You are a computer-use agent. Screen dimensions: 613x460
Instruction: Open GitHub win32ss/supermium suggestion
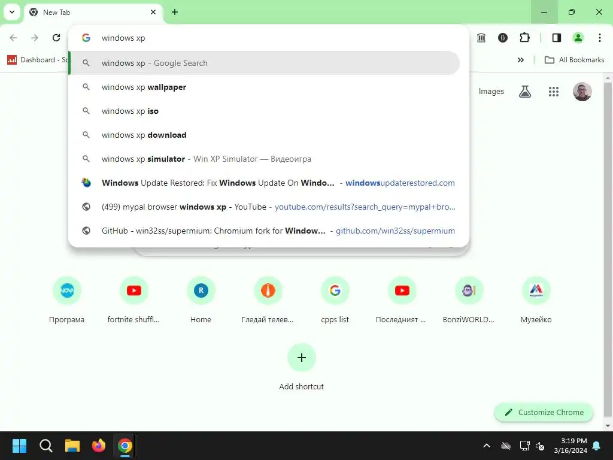click(264, 231)
